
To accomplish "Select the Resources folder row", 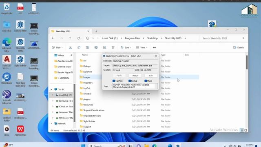I will point(139,105).
